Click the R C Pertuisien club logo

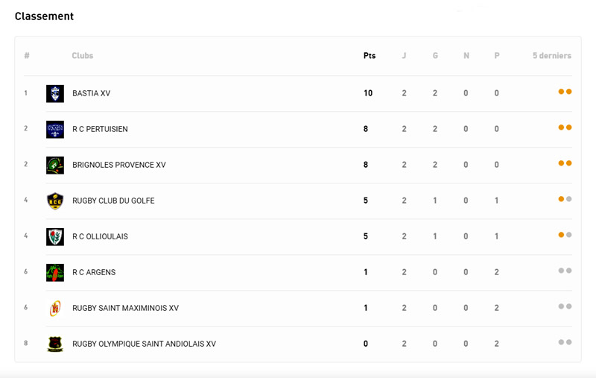(55, 129)
